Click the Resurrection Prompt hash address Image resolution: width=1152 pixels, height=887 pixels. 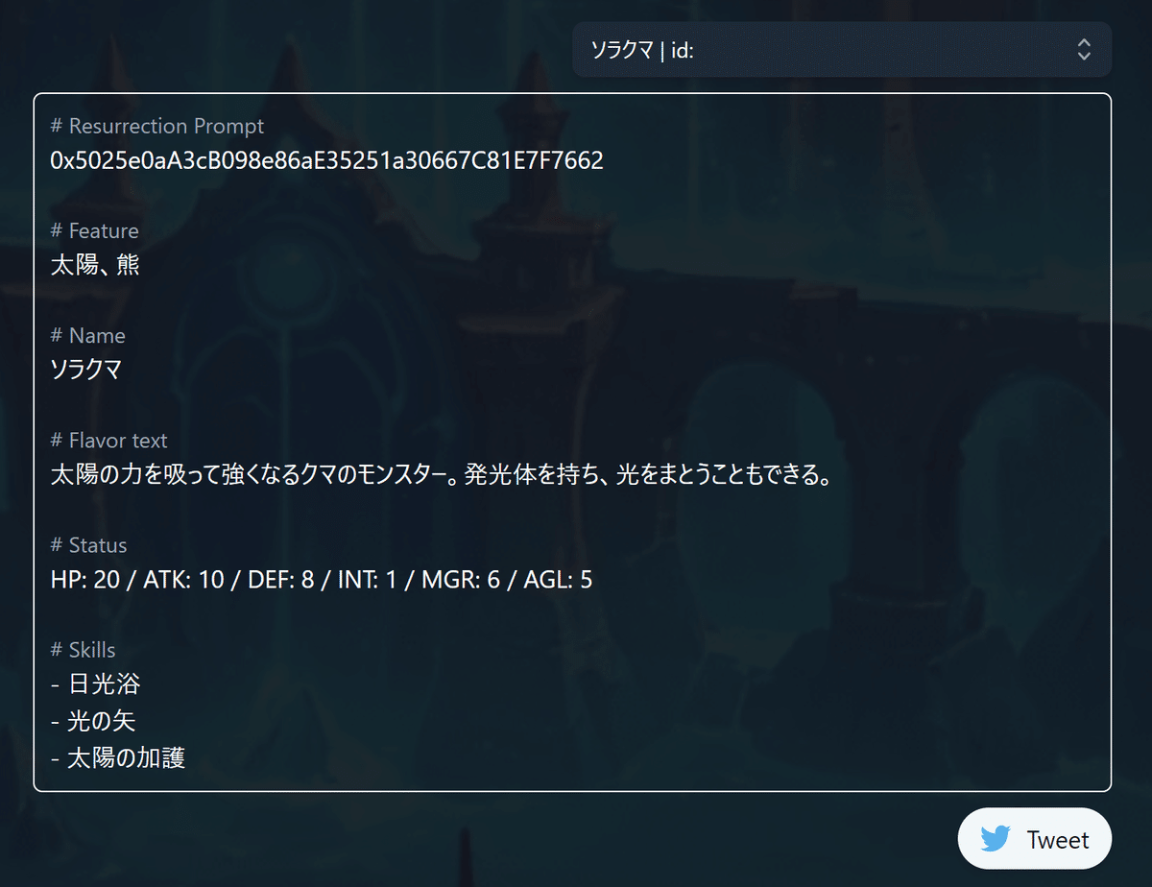point(326,160)
